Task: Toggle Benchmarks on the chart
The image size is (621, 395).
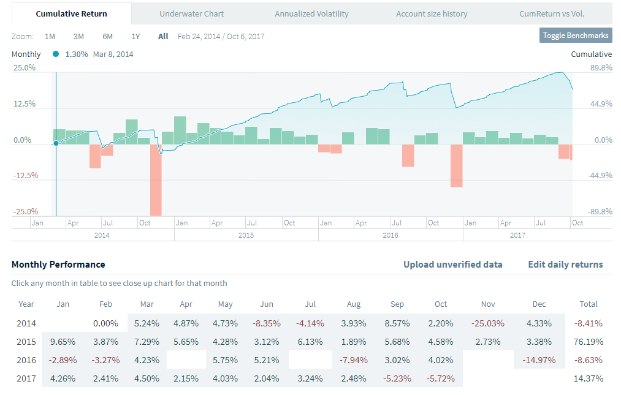Action: (576, 36)
